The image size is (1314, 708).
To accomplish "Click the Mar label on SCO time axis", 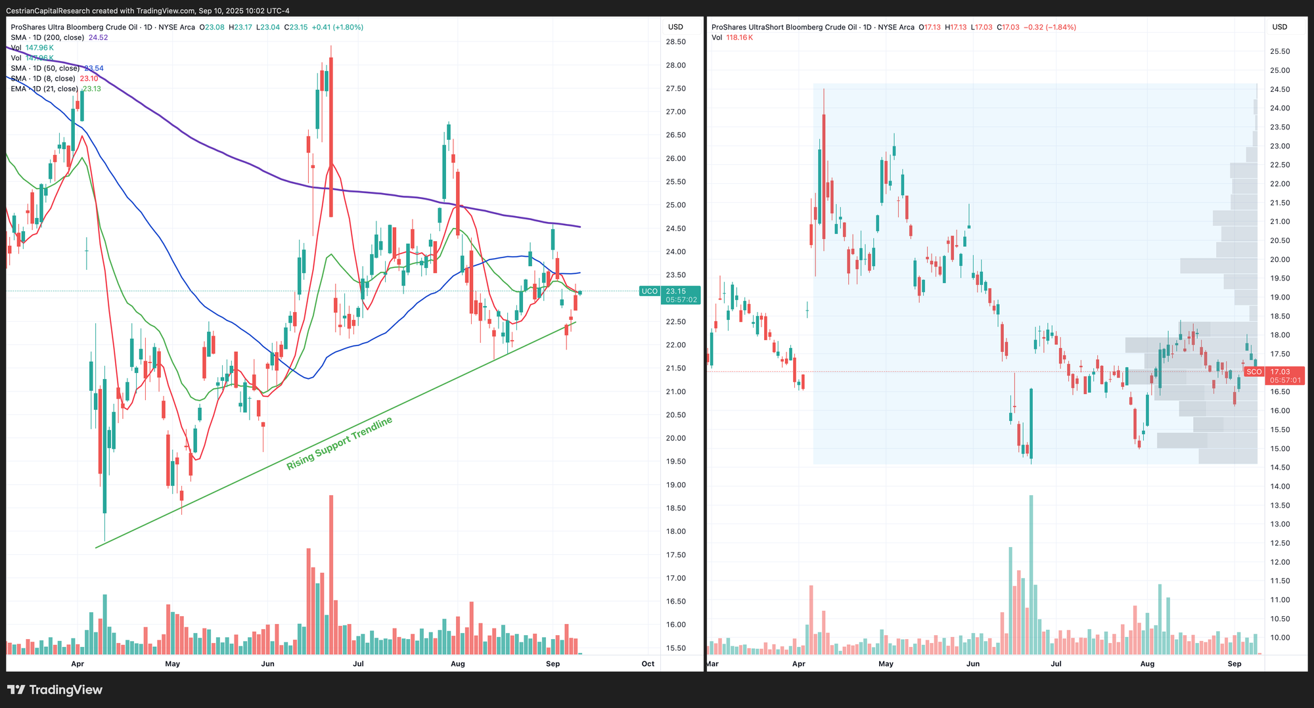I will click(x=712, y=664).
